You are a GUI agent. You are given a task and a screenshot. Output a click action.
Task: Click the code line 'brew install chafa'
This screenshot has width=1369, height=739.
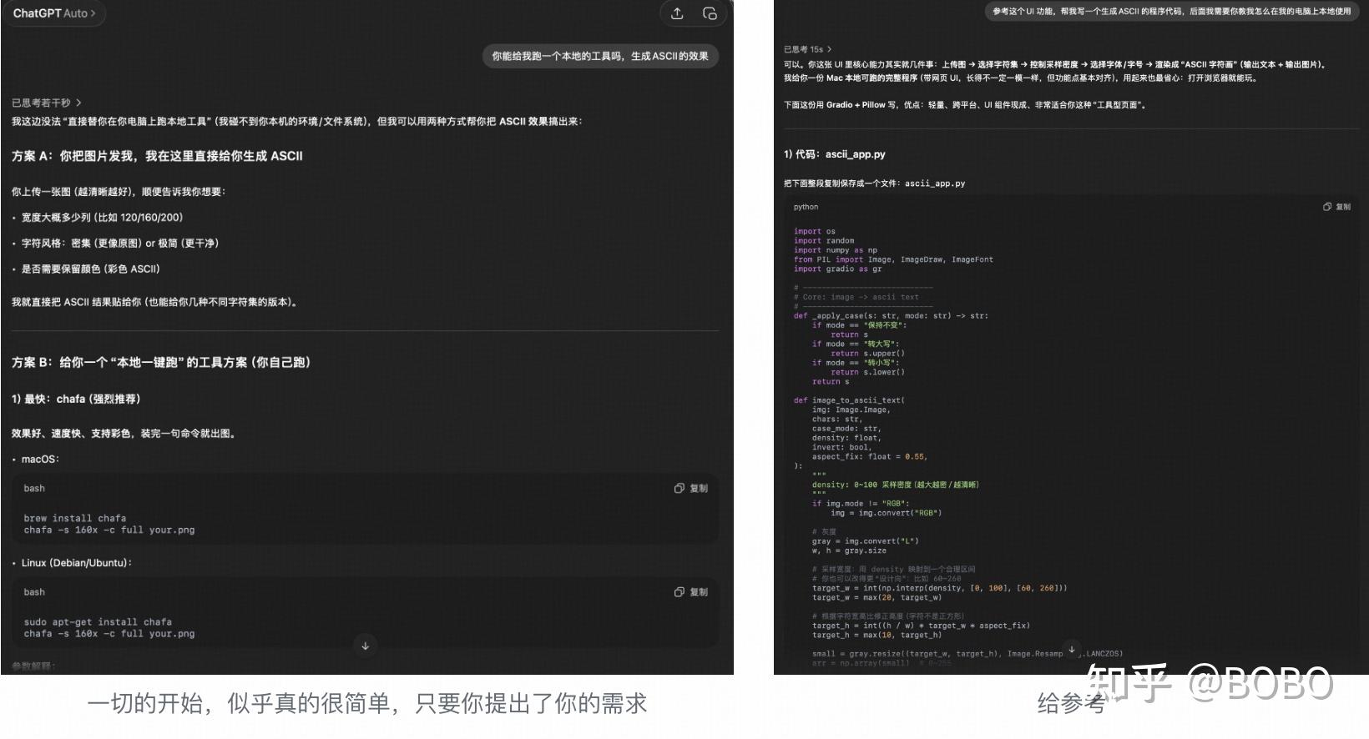(75, 518)
